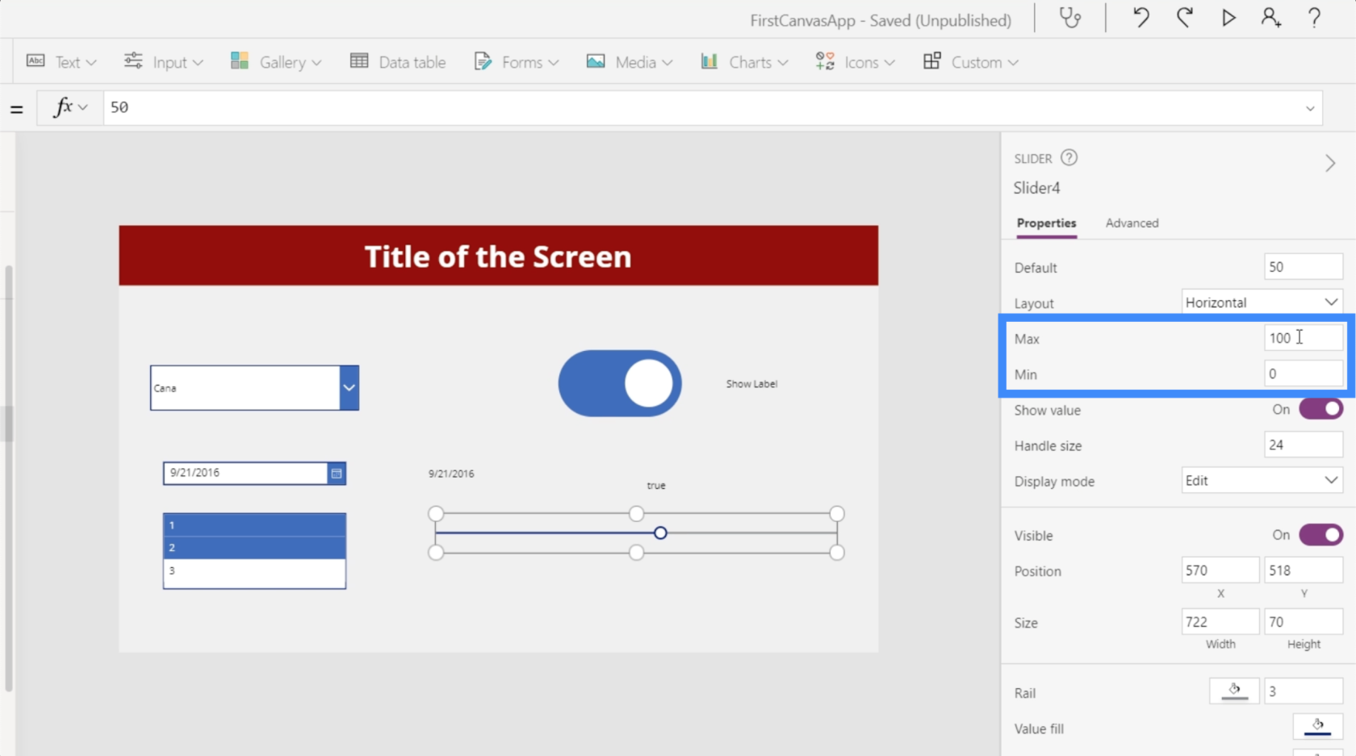Image resolution: width=1356 pixels, height=756 pixels.
Task: Toggle the large blue switch on canvas
Action: click(x=620, y=383)
